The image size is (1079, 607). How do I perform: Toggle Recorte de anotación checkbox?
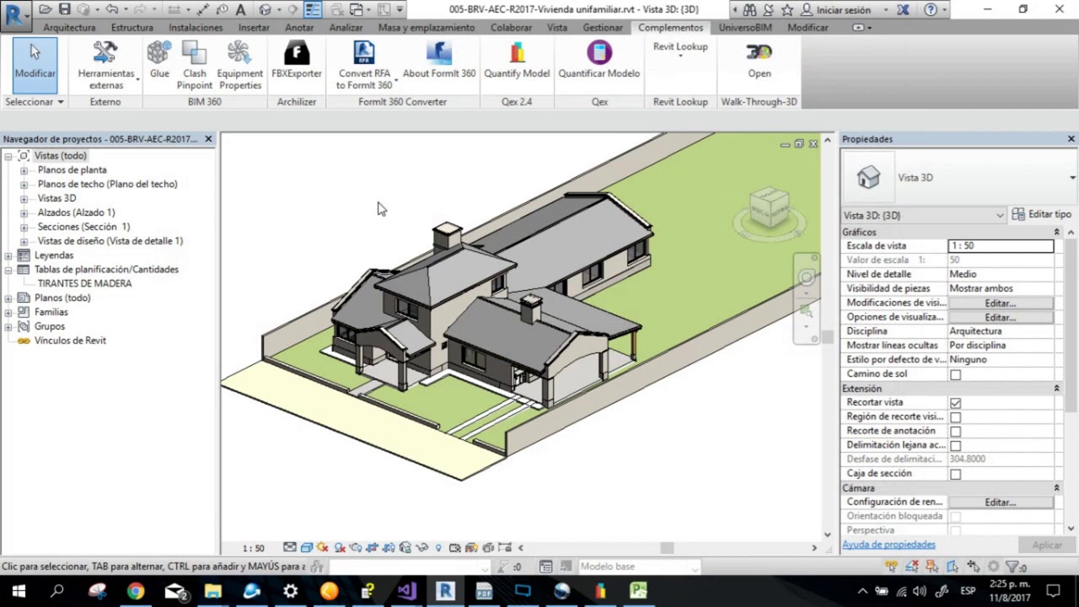955,432
